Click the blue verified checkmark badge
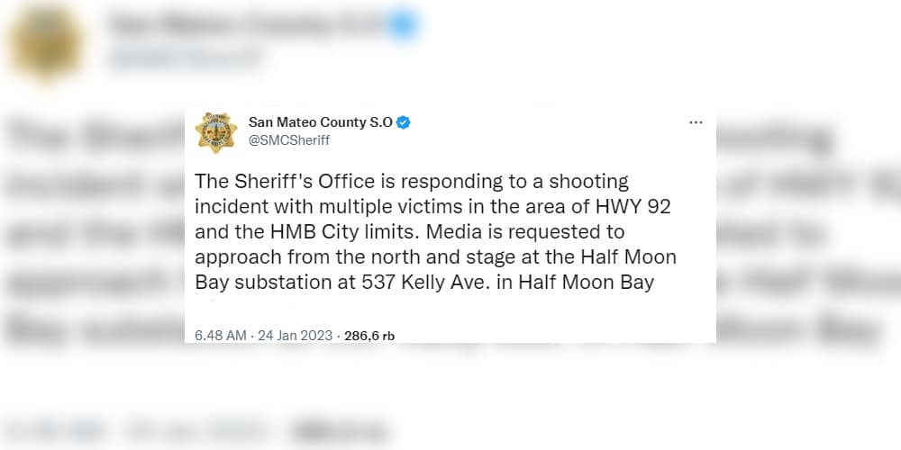Screen dimensions: 901x450 [404, 122]
